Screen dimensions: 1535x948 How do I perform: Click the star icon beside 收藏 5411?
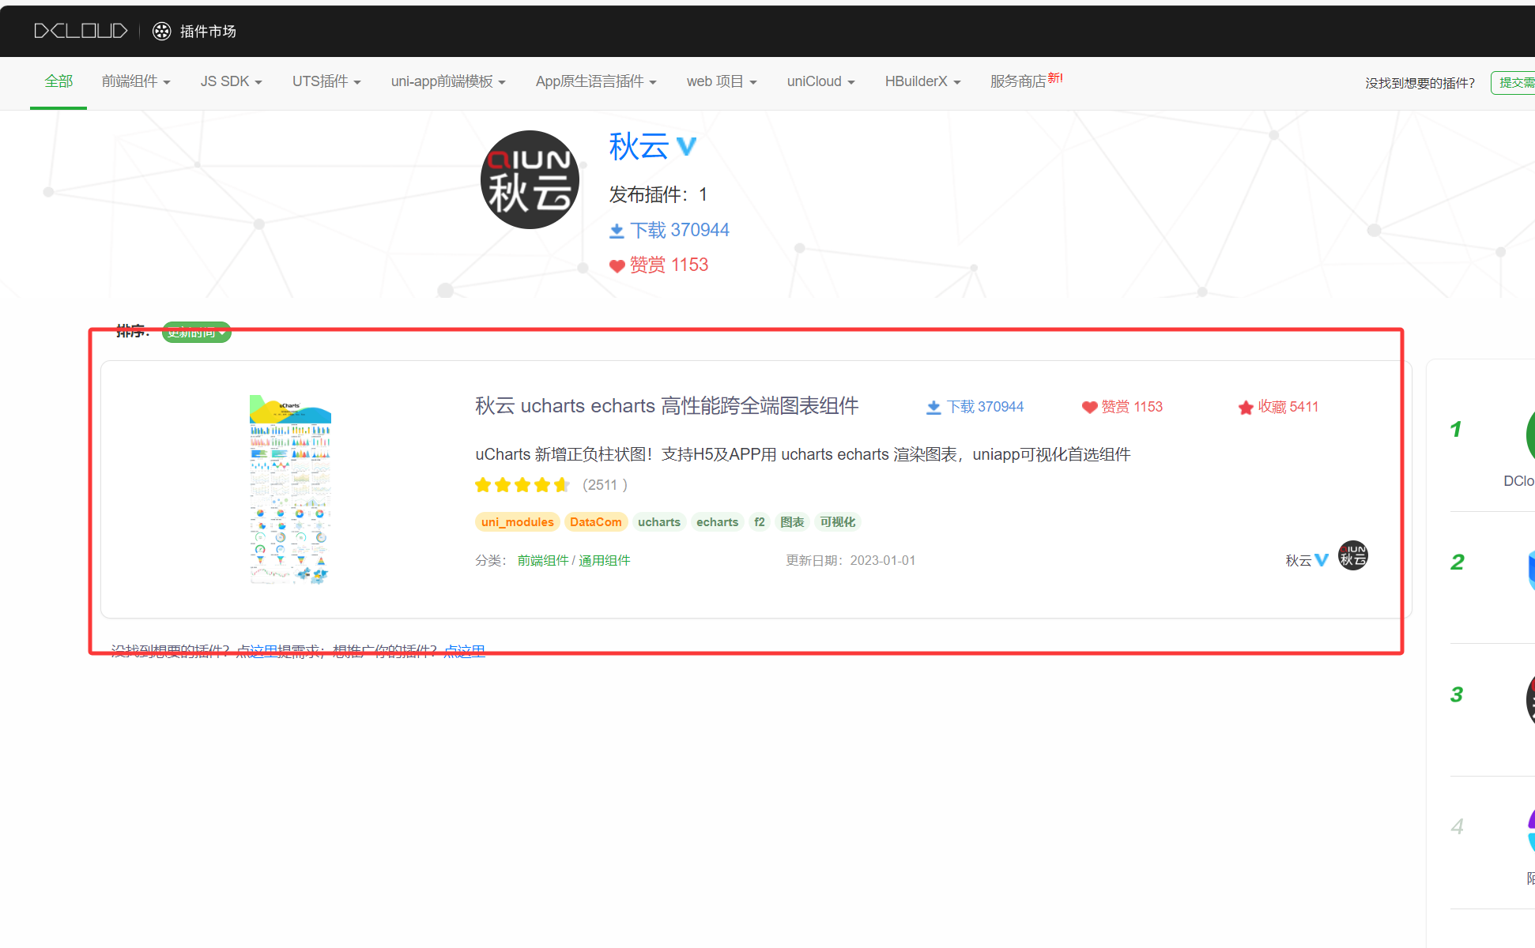pyautogui.click(x=1246, y=407)
